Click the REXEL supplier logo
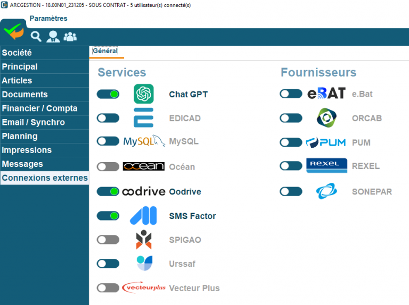The height and width of the screenshot is (305, 409). click(x=326, y=166)
